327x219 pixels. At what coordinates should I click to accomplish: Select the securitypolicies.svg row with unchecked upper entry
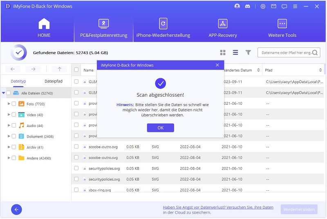[x=198, y=168]
